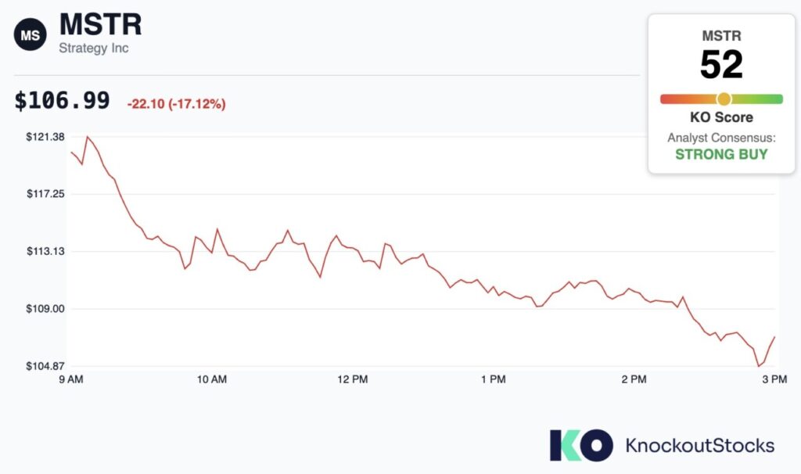Click the Strategy Inc company name

click(94, 48)
